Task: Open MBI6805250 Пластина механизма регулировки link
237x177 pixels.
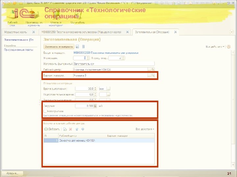Action: click(x=106, y=53)
